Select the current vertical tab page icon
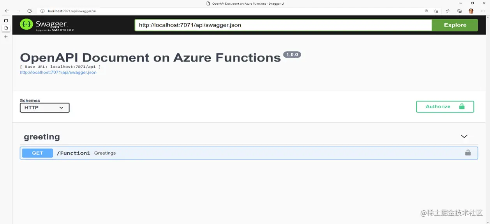This screenshot has height=224, width=490. coord(6,28)
